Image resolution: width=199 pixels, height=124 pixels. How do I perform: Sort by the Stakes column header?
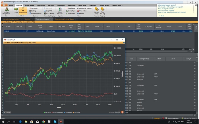tap(8, 27)
